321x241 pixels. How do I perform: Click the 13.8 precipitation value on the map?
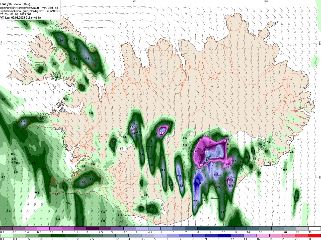[198, 183]
